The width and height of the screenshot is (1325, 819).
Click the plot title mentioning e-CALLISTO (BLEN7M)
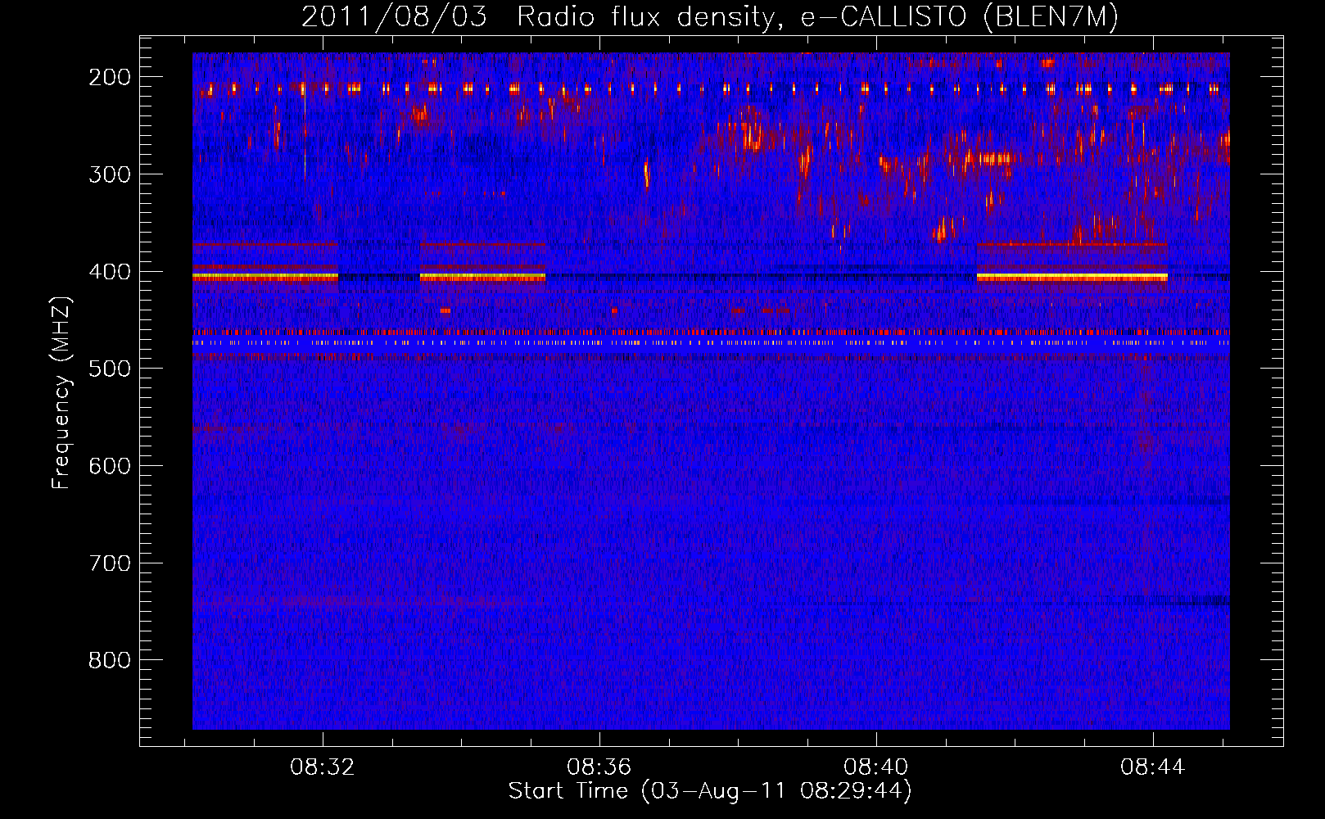tap(709, 16)
